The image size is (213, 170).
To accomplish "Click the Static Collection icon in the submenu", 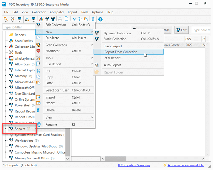I will (x=97, y=39).
